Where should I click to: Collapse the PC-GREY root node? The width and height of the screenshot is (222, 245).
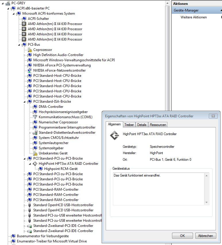[3, 3]
